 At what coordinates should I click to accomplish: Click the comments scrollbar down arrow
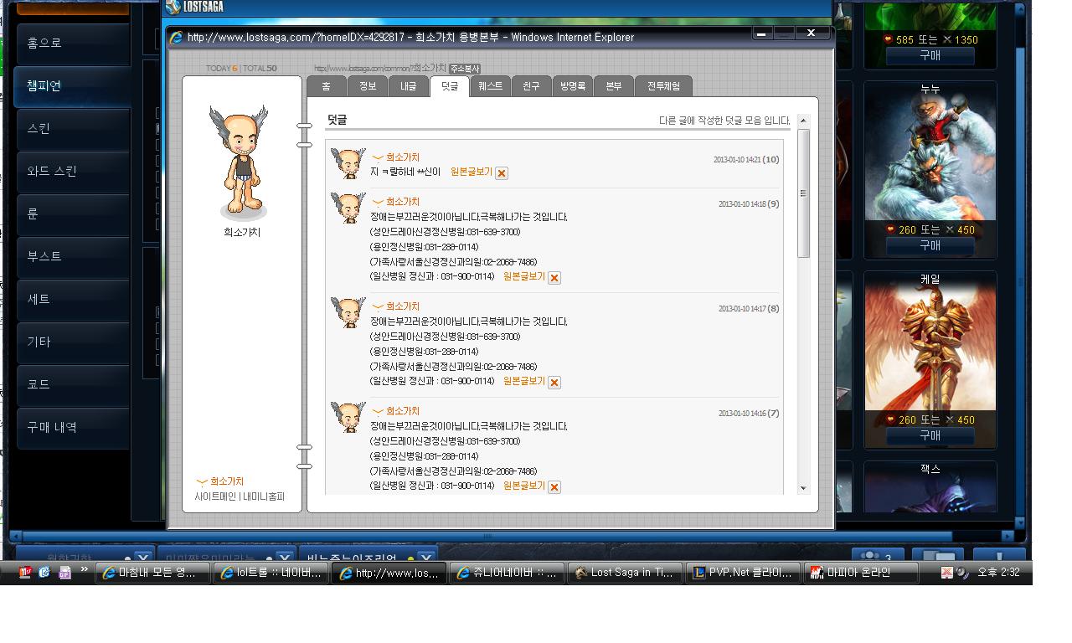coord(803,488)
